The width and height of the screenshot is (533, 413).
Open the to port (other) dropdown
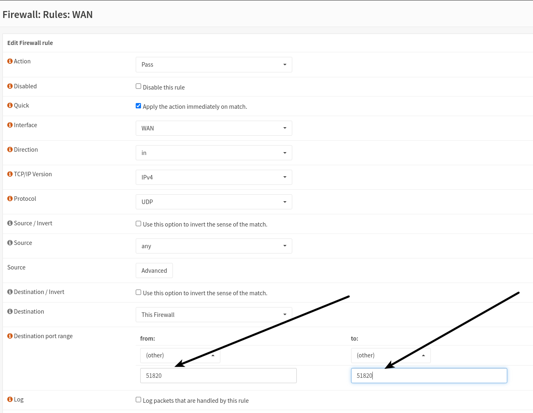point(390,356)
